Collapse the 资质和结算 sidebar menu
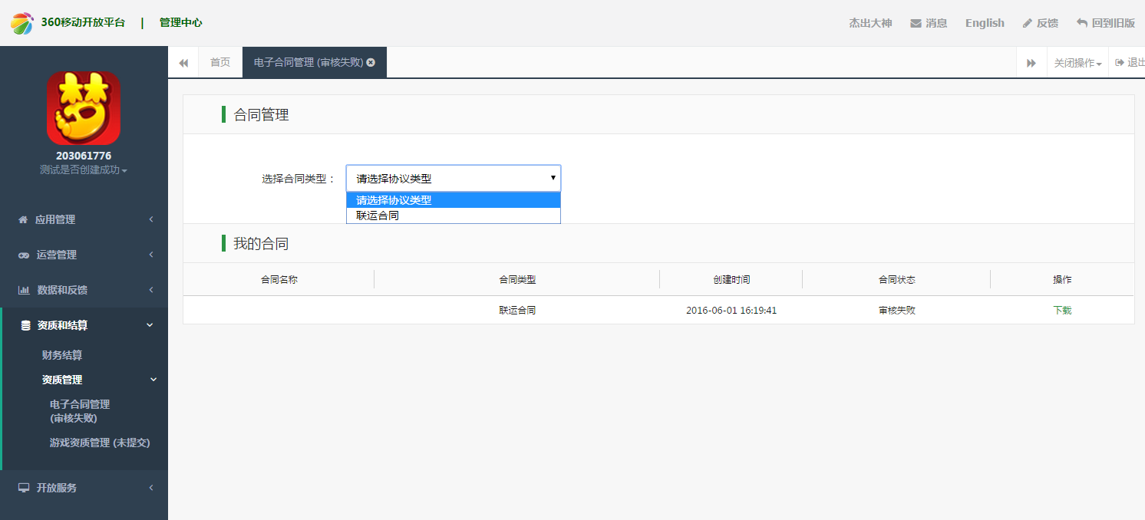 point(84,325)
